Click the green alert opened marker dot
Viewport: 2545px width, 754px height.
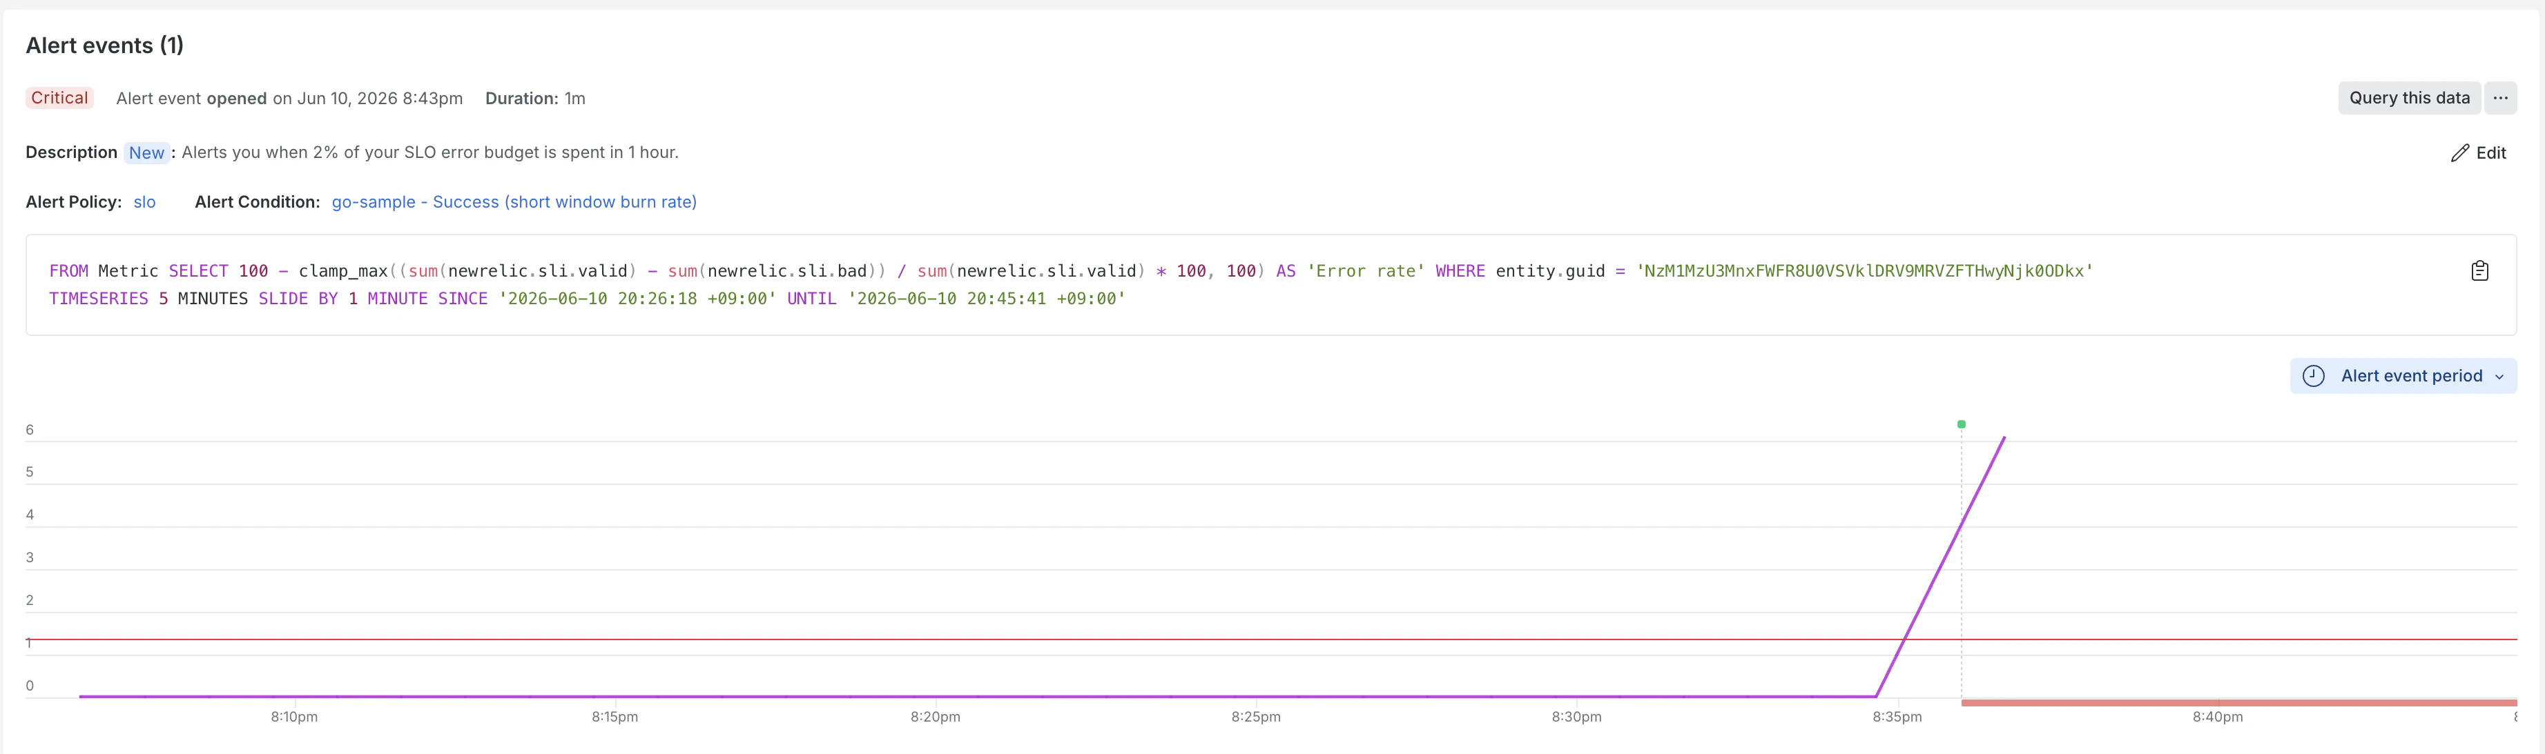(x=1961, y=424)
